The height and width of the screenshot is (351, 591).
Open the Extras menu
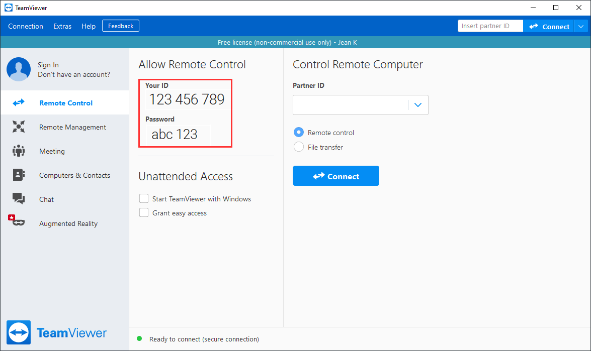62,26
